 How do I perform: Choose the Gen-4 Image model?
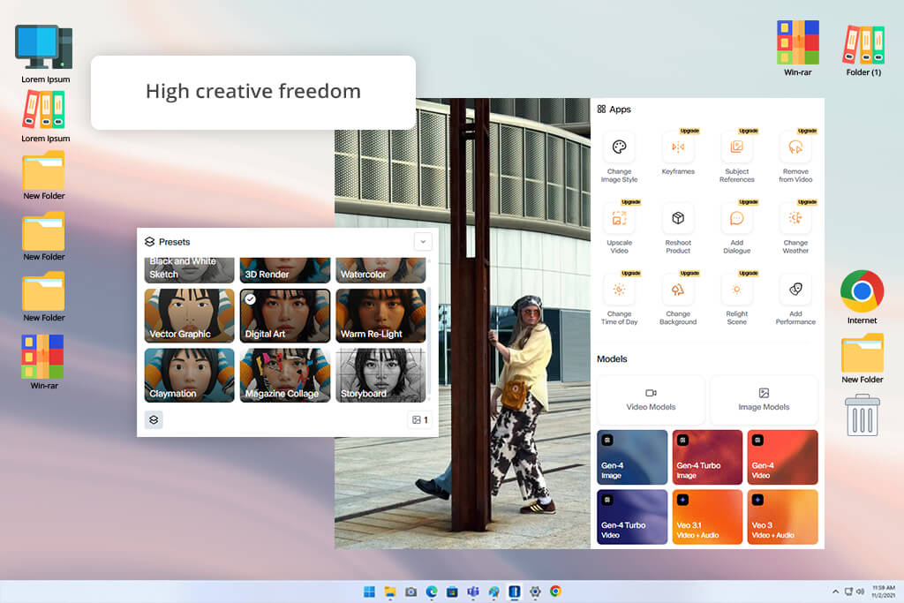point(632,457)
